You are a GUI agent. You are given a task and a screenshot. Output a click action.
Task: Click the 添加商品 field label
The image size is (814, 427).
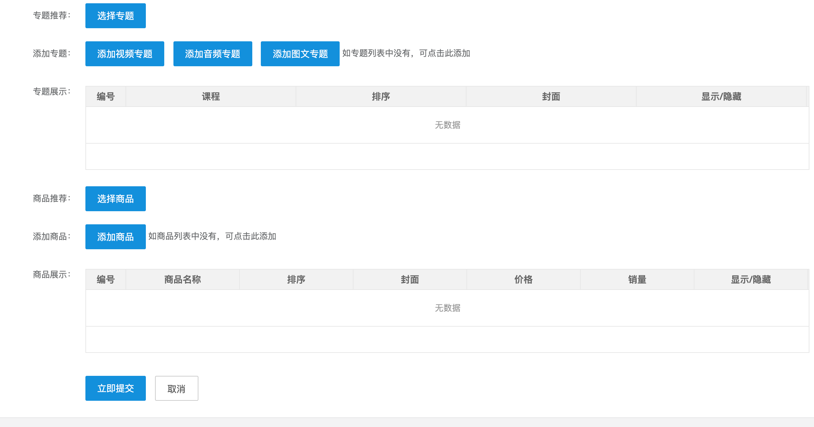pyautogui.click(x=52, y=236)
